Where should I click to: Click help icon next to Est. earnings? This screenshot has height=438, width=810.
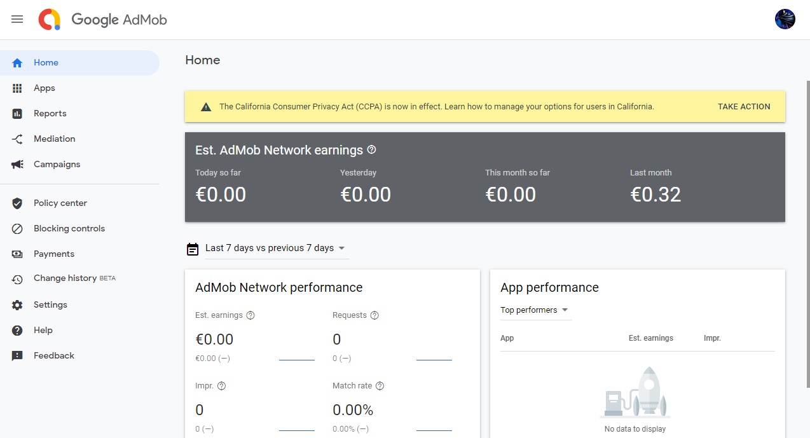pos(251,315)
